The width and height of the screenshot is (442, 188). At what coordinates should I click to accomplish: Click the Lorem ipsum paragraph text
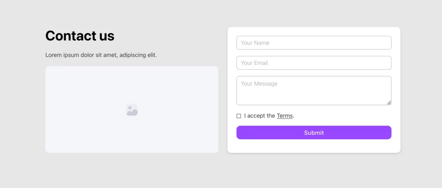(101, 55)
